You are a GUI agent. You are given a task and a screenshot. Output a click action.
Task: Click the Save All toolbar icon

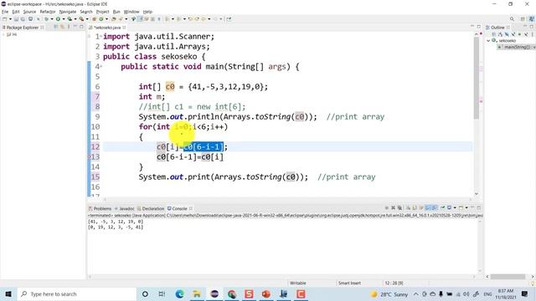[x=23, y=19]
